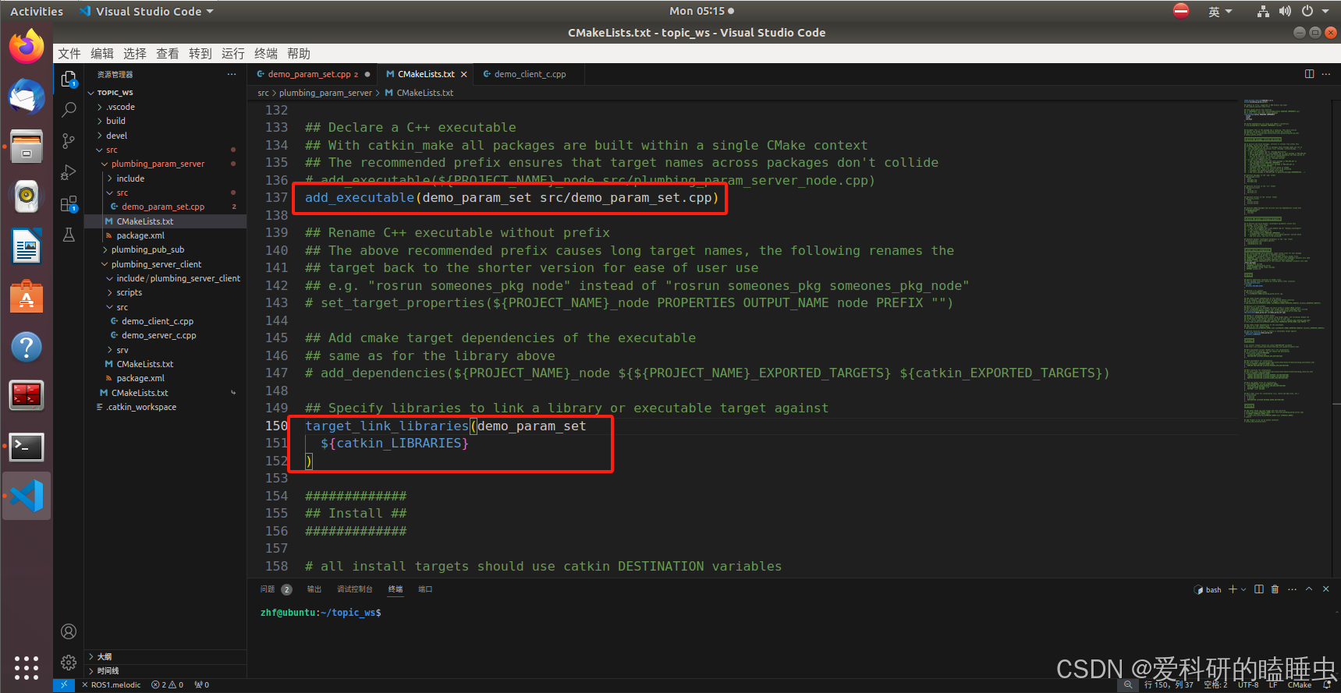Open editor more actions ellipsis
This screenshot has width=1341, height=693.
click(x=1326, y=74)
